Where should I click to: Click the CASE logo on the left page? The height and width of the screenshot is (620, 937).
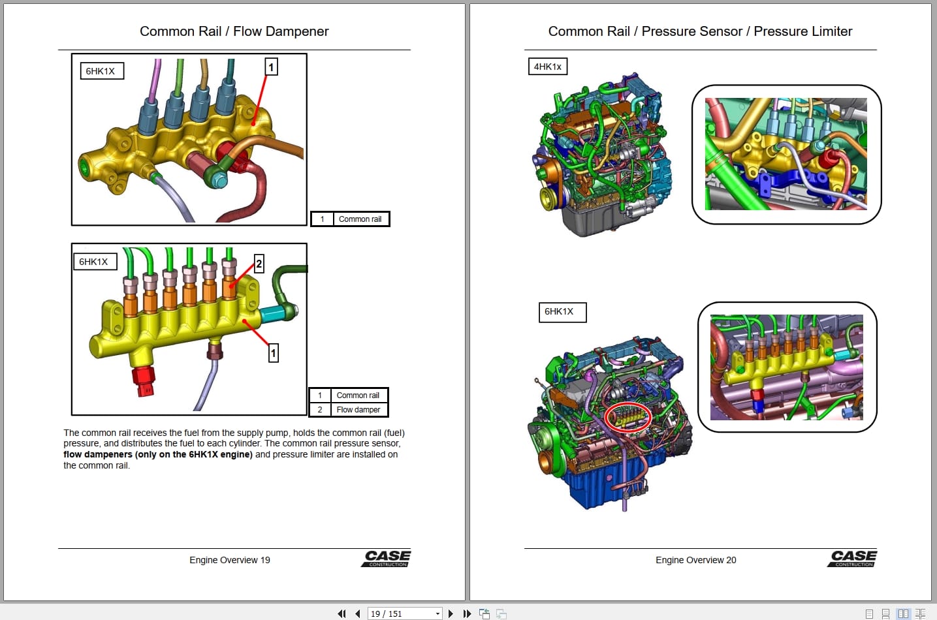[385, 559]
